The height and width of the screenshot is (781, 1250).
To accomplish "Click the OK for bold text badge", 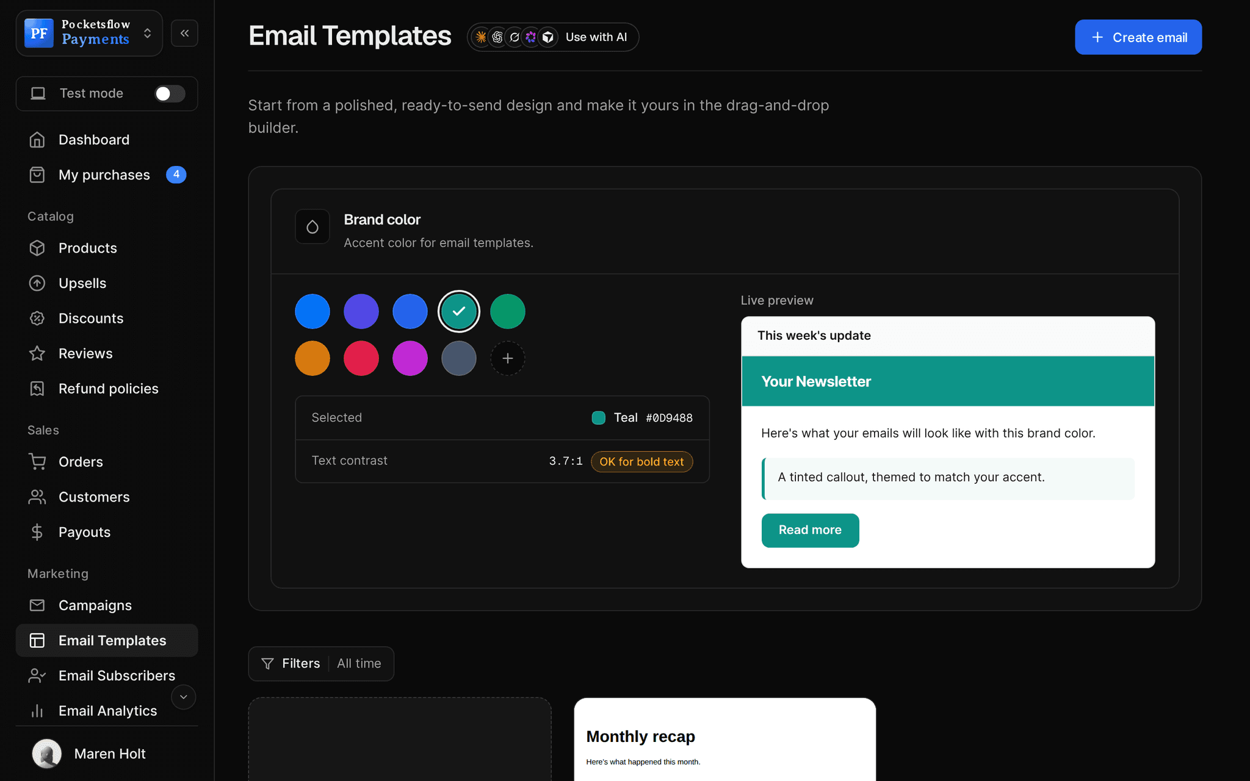I will 641,462.
